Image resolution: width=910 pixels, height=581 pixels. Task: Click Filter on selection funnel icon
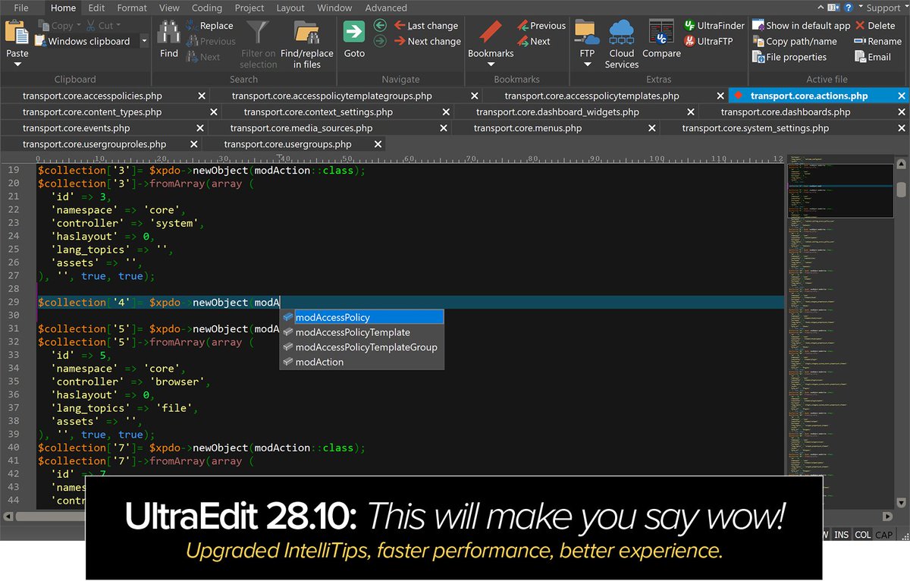pos(259,33)
